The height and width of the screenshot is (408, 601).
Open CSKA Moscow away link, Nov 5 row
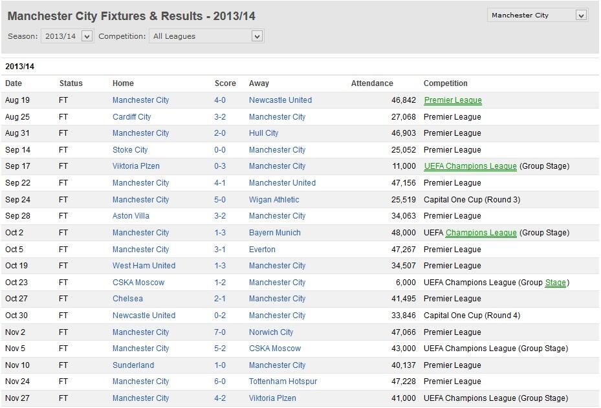click(x=275, y=349)
